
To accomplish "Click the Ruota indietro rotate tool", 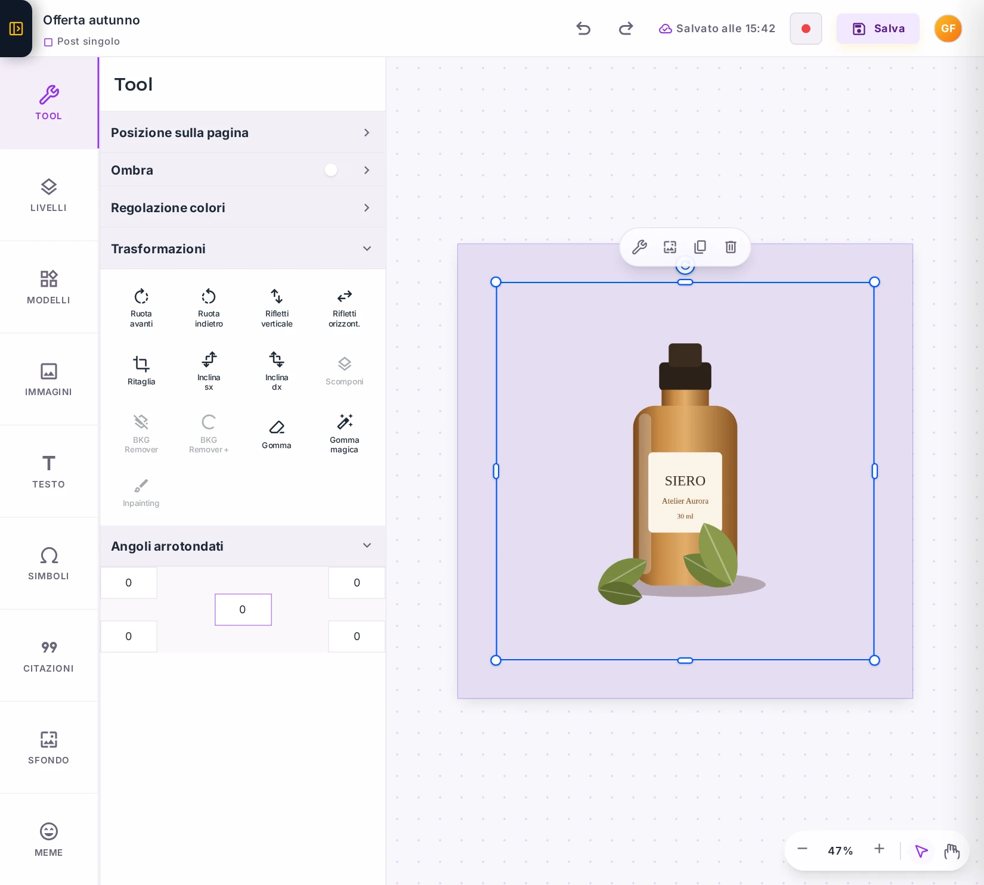I will click(x=209, y=308).
